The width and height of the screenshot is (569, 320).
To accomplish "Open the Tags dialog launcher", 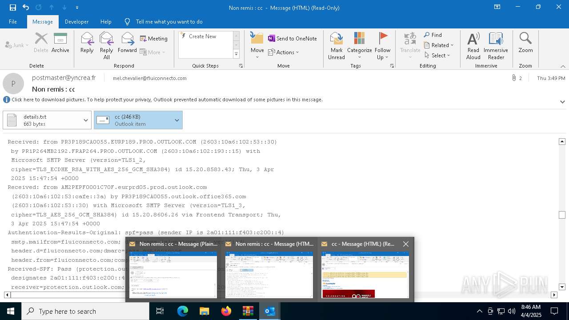I will pos(392,66).
